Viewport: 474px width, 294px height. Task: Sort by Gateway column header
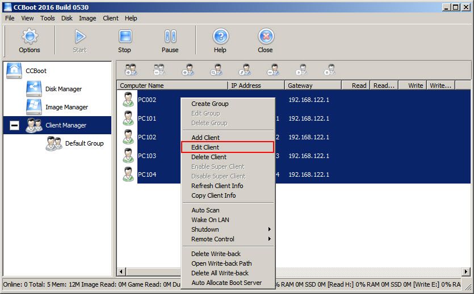pos(313,86)
